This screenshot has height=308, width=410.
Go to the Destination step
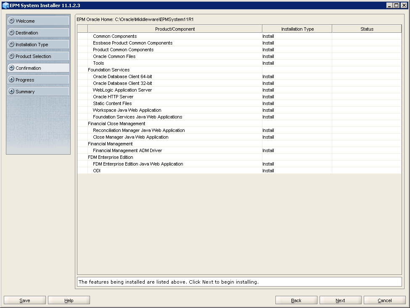click(x=38, y=33)
